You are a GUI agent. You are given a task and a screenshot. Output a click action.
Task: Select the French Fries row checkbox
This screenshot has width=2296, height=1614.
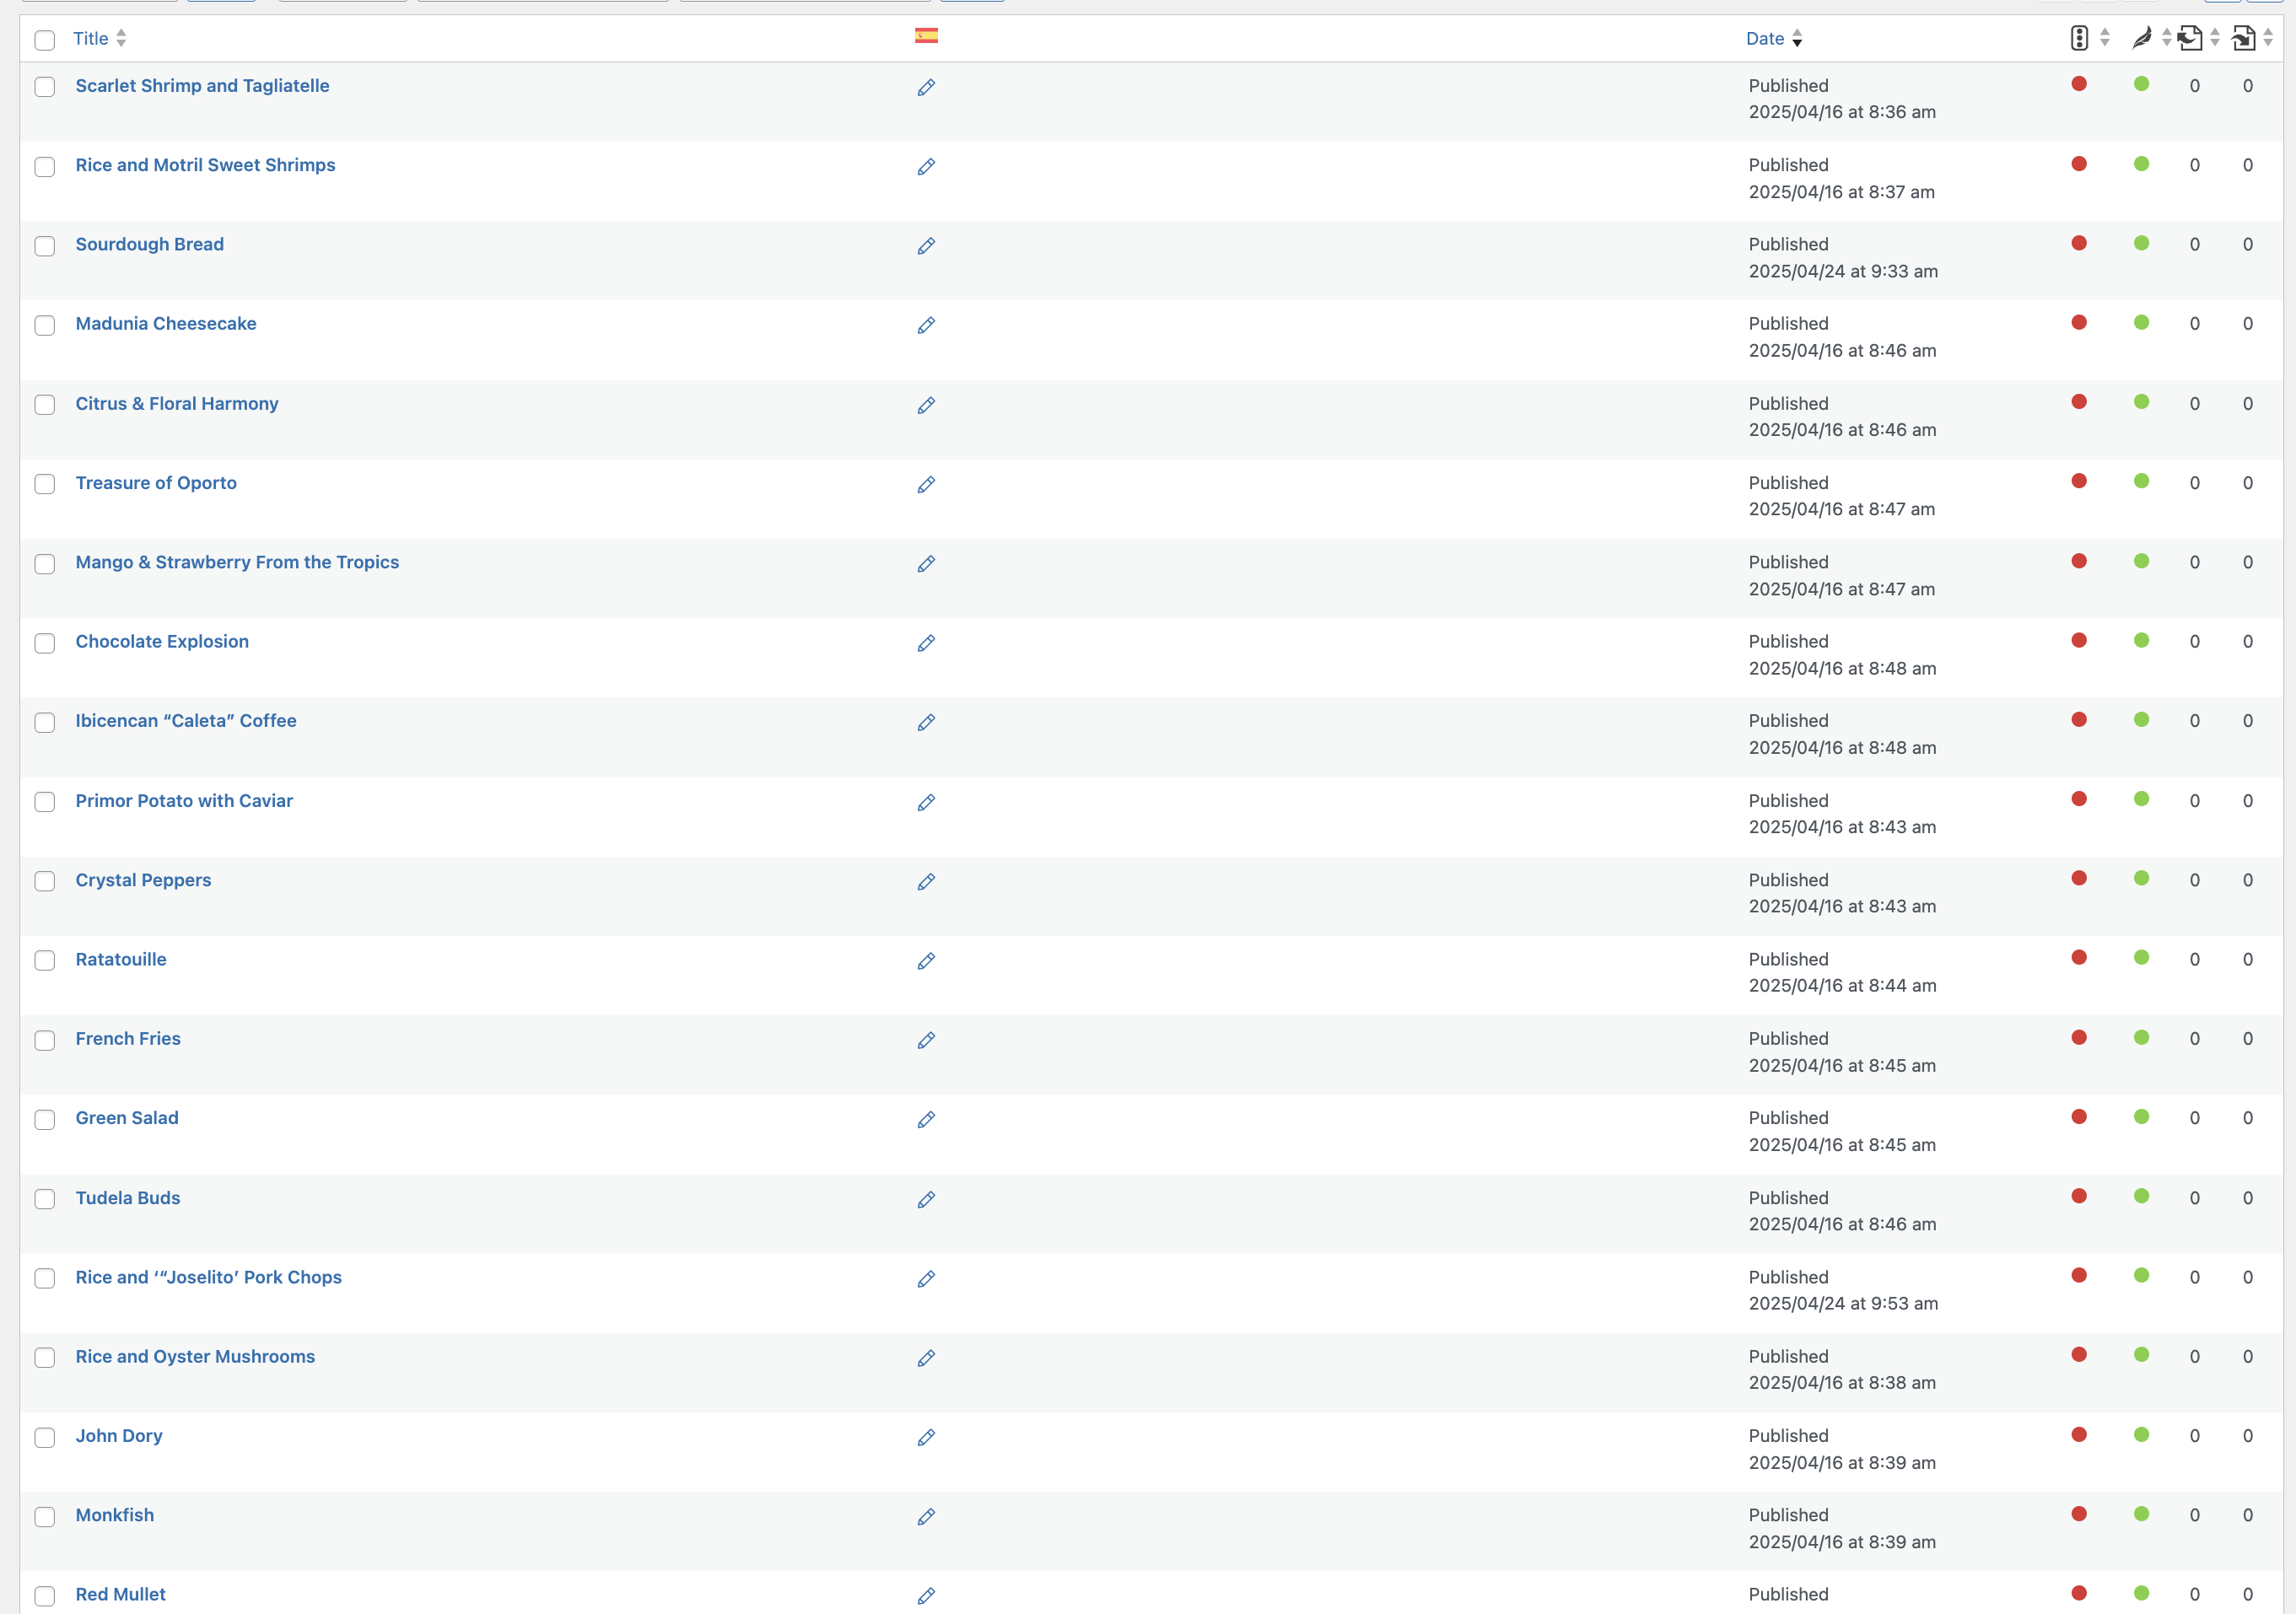tap(45, 1040)
